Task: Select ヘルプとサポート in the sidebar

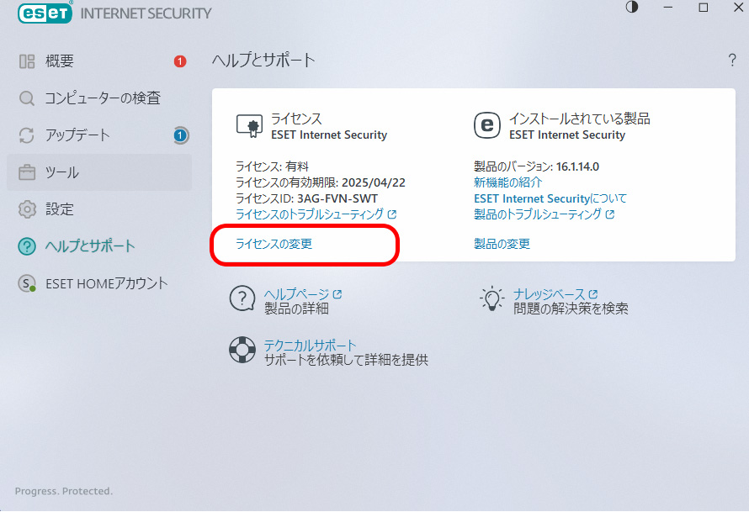Action: click(x=99, y=246)
